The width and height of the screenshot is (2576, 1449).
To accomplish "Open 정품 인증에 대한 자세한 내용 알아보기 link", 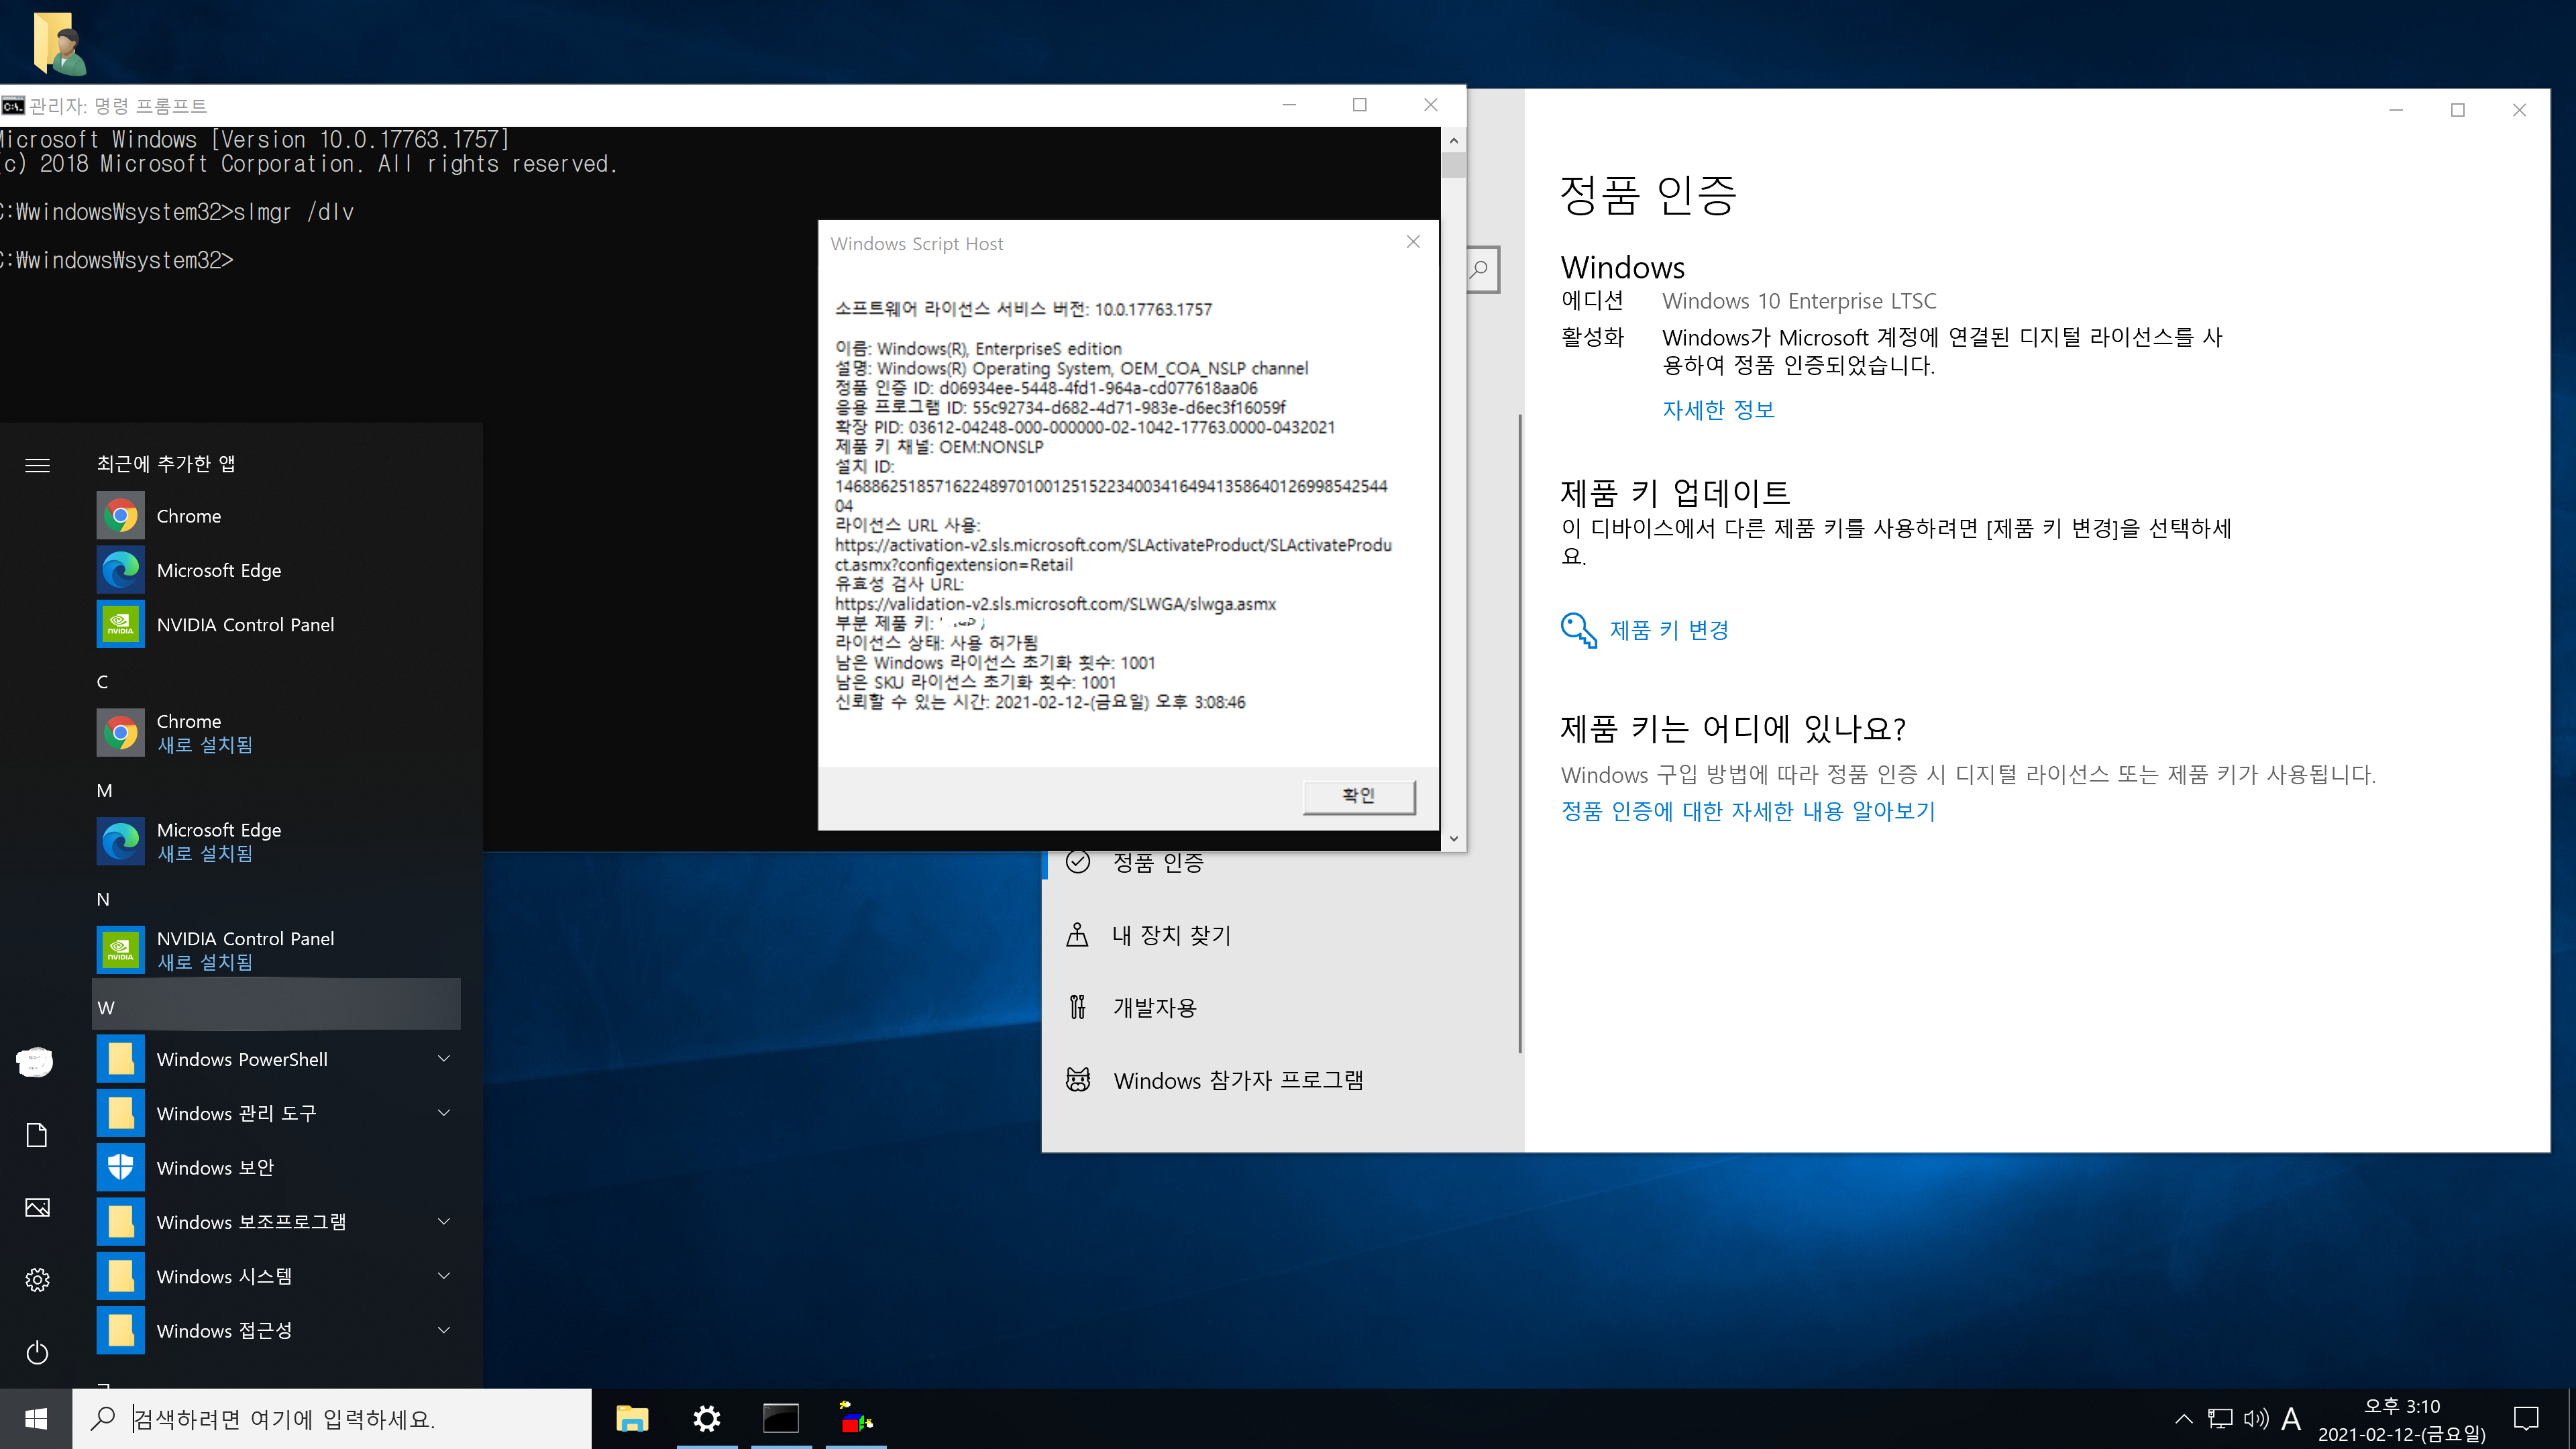I will point(1748,811).
